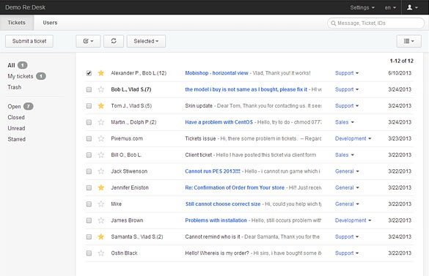Check the Tom J., Vlad S. ticket checkbox
The image size is (429, 276).
[x=89, y=105]
